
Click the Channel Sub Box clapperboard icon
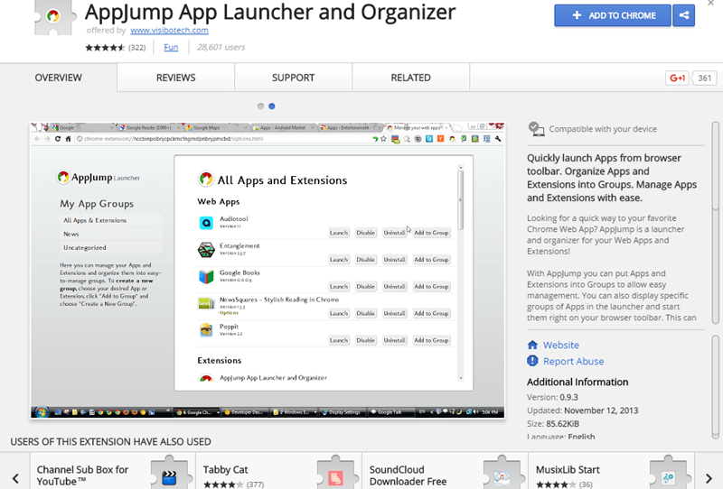click(x=169, y=477)
